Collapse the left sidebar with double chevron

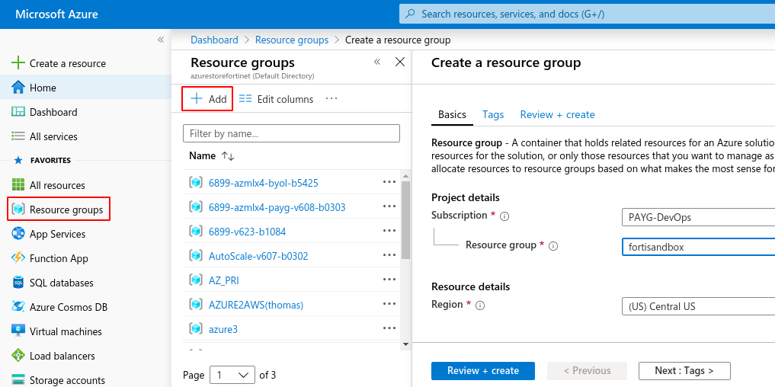(x=161, y=40)
